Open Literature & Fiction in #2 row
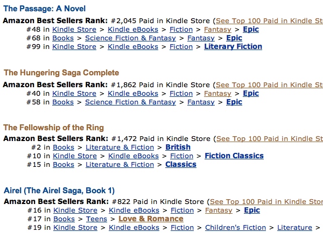 click(120, 147)
